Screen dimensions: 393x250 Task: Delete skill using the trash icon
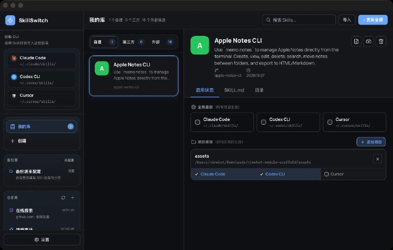click(x=381, y=41)
